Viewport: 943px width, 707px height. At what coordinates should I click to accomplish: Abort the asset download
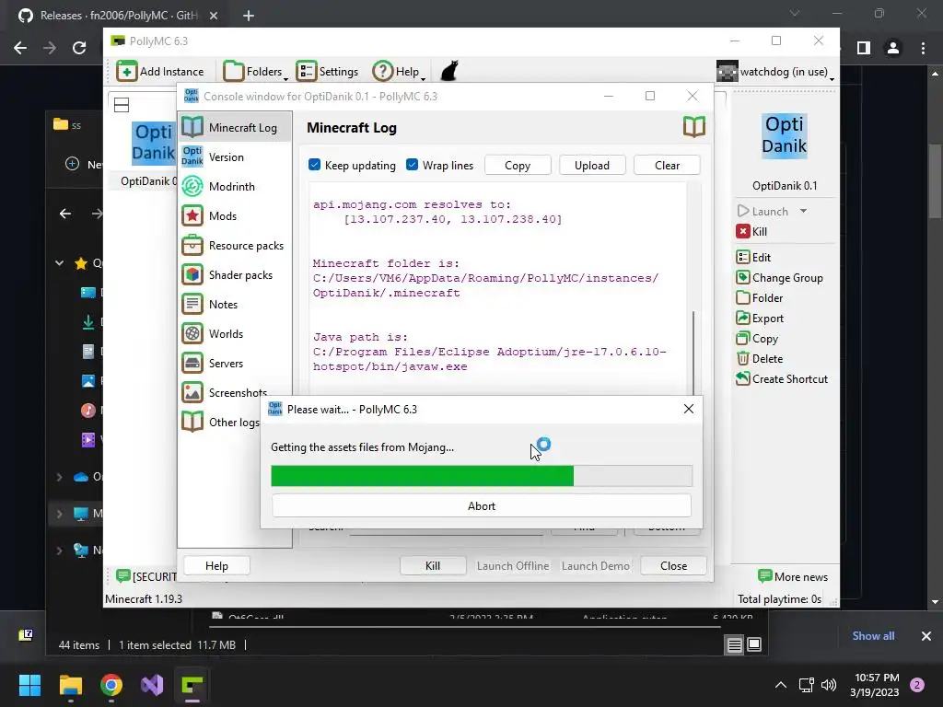[x=481, y=506]
